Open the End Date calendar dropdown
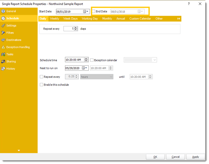 (x=140, y=11)
